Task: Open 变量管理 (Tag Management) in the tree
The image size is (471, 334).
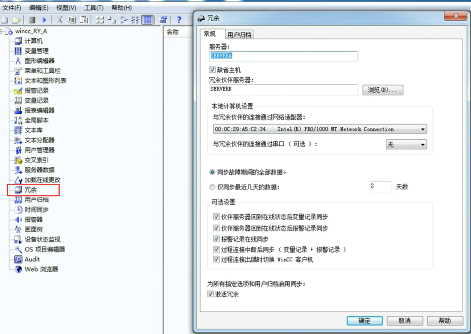Action: point(36,51)
